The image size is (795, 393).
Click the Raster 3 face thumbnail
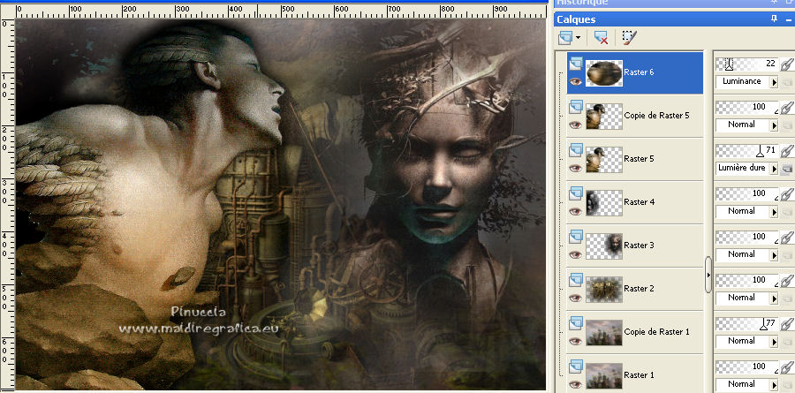coord(604,246)
